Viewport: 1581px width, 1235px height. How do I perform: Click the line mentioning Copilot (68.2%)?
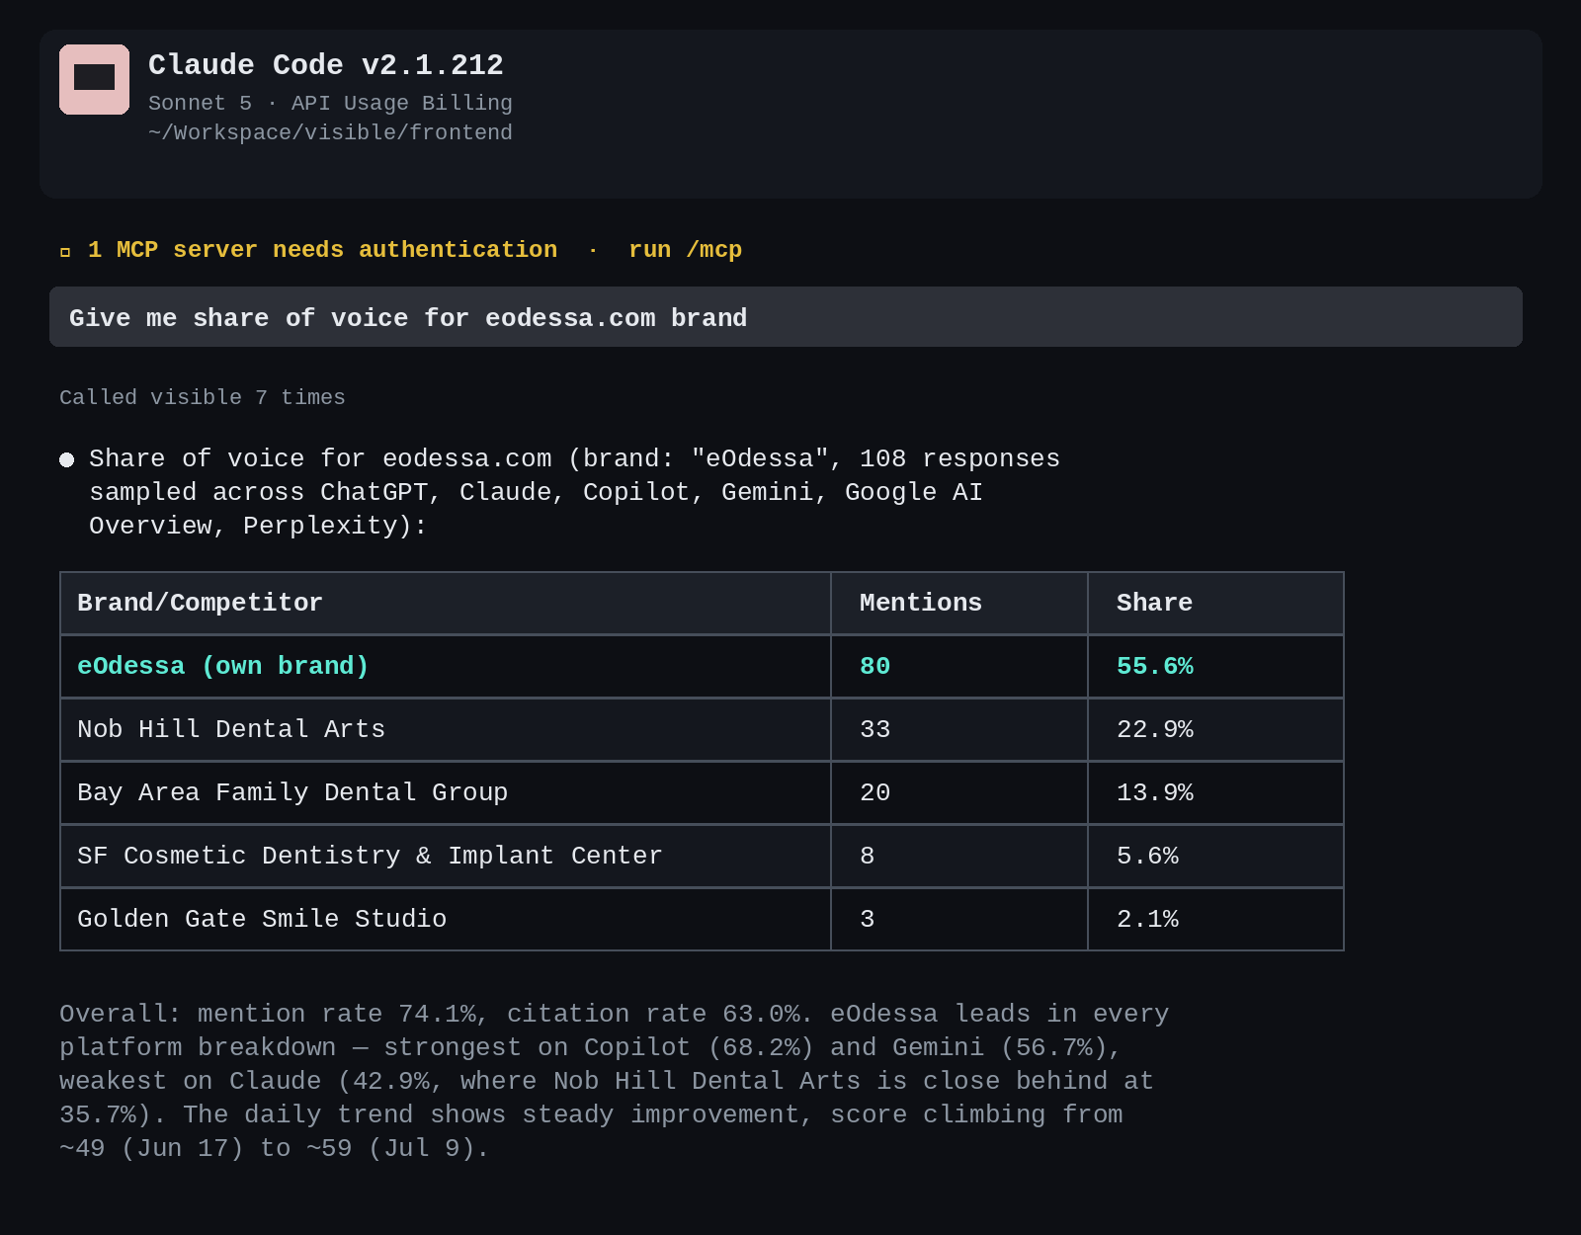pyautogui.click(x=591, y=1047)
